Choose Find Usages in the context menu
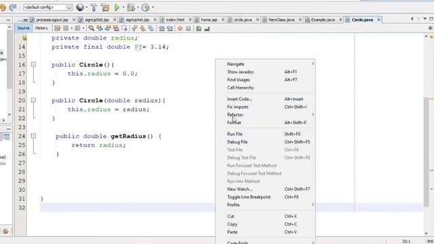 265,80
